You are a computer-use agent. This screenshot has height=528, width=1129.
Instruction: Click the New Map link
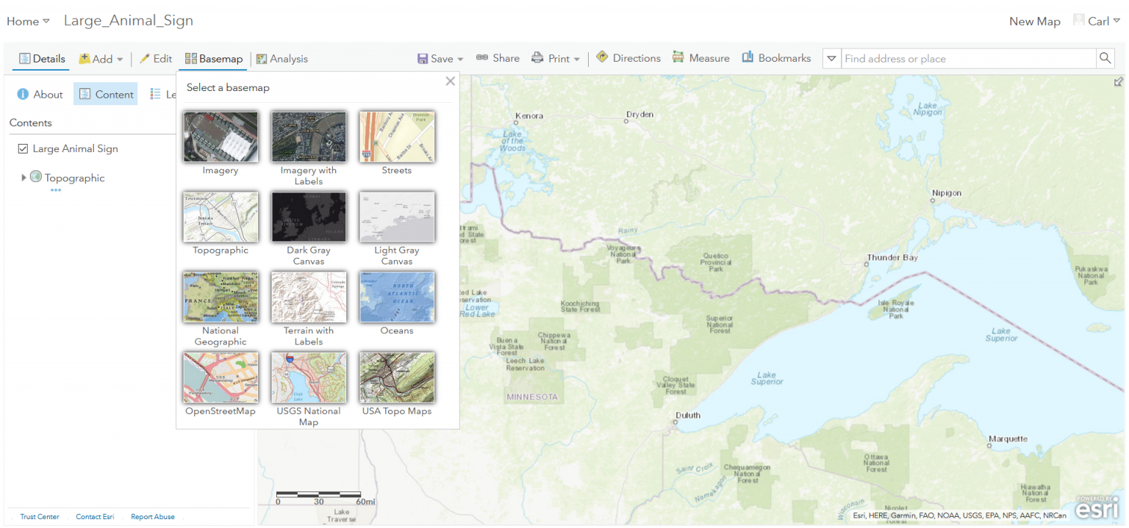pyautogui.click(x=1034, y=21)
